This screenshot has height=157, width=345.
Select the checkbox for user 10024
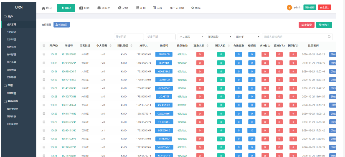coord(44,130)
